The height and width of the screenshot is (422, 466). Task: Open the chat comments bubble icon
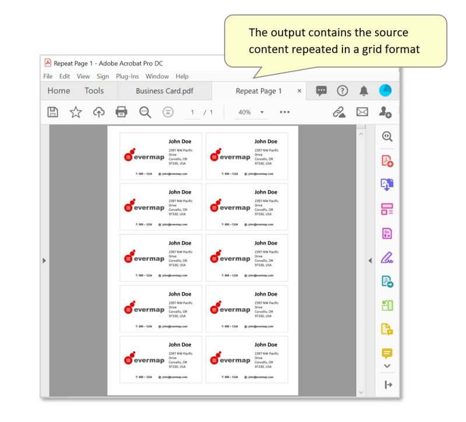322,91
